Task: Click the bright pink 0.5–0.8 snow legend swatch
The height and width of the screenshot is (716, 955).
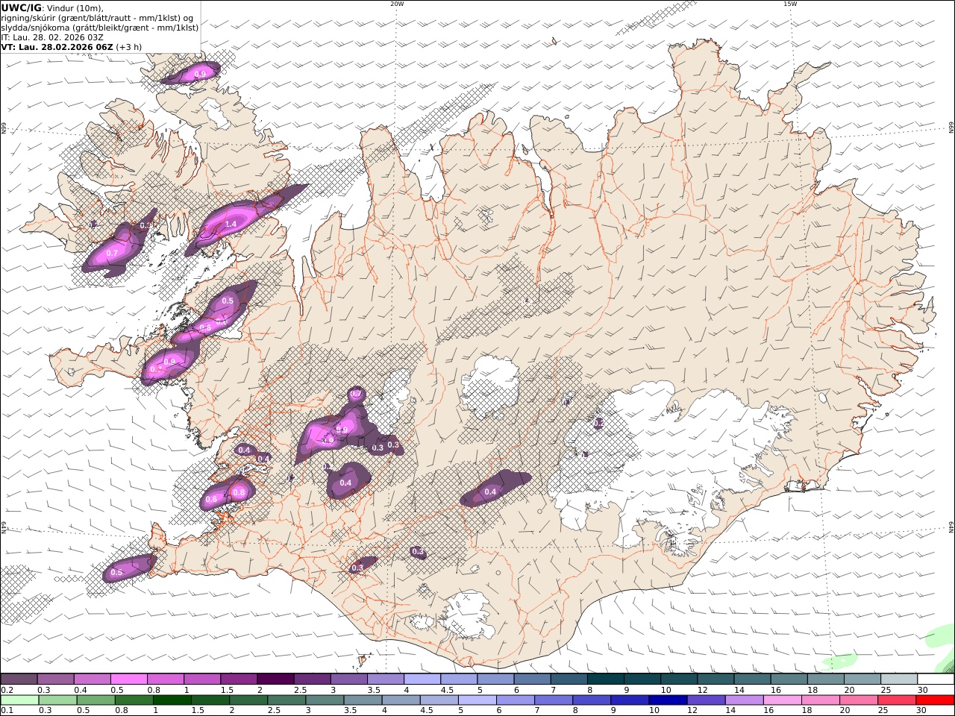Action: tap(128, 679)
